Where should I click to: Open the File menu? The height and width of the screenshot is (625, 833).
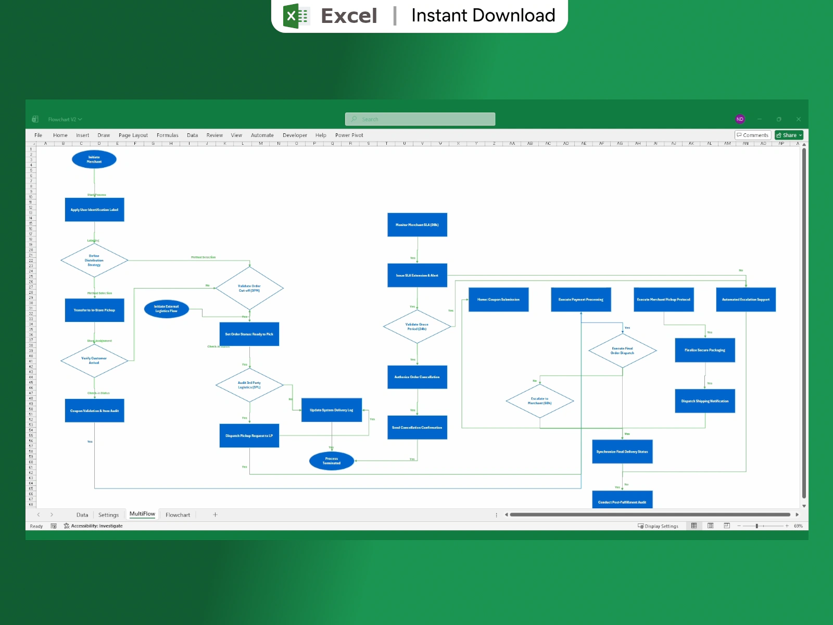(38, 135)
